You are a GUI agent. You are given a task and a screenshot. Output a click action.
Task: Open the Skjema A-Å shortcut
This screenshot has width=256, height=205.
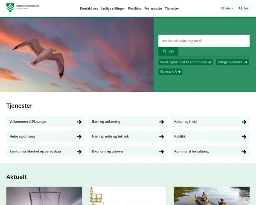tap(170, 72)
